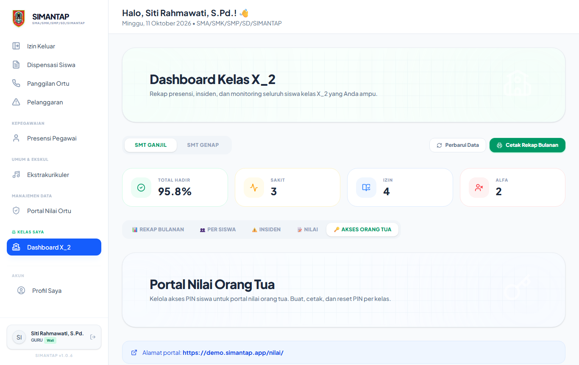579x365 pixels.
Task: Click the Panggilan Ortu phone icon
Action: pyautogui.click(x=16, y=83)
